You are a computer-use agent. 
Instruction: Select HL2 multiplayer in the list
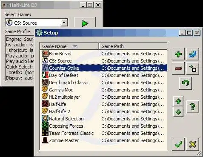click(x=65, y=97)
